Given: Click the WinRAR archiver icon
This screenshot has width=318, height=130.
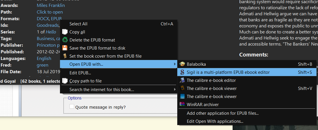Looking at the screenshot, I should [182, 104].
